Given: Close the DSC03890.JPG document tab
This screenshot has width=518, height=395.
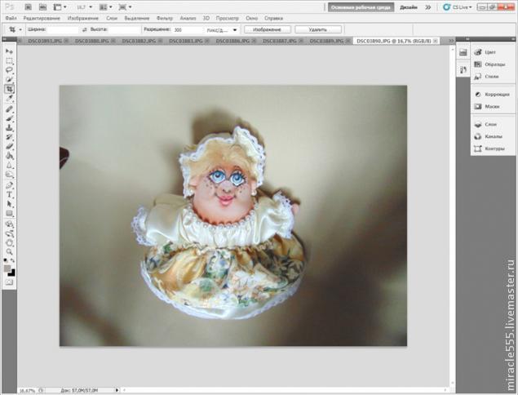Looking at the screenshot, I should pyautogui.click(x=436, y=41).
